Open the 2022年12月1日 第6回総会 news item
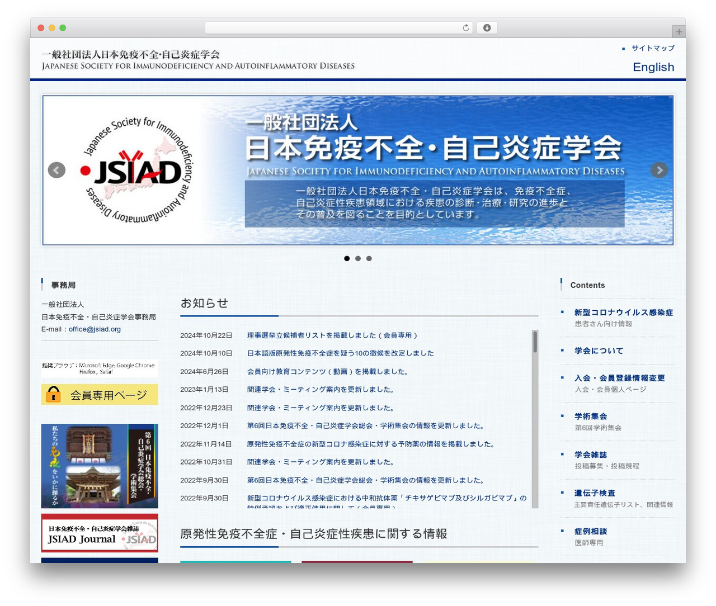Screen dimensions: 716x606 coord(366,426)
